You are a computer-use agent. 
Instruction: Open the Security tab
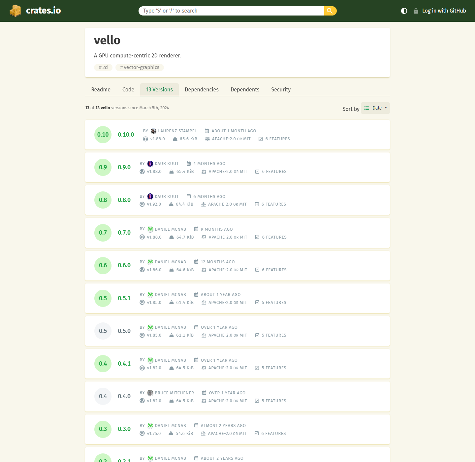click(281, 90)
